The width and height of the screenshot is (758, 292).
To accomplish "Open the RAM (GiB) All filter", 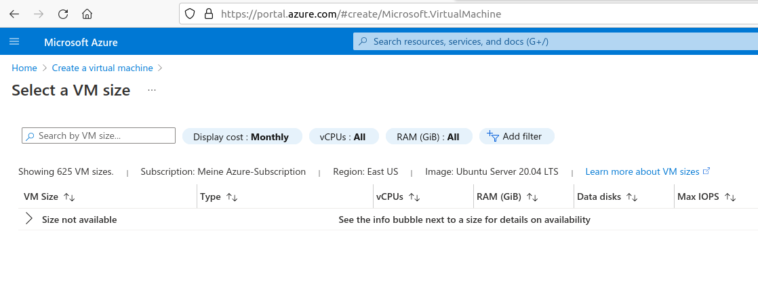I will point(428,136).
